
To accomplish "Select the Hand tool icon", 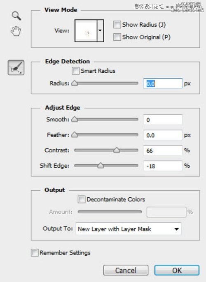I will [16, 31].
